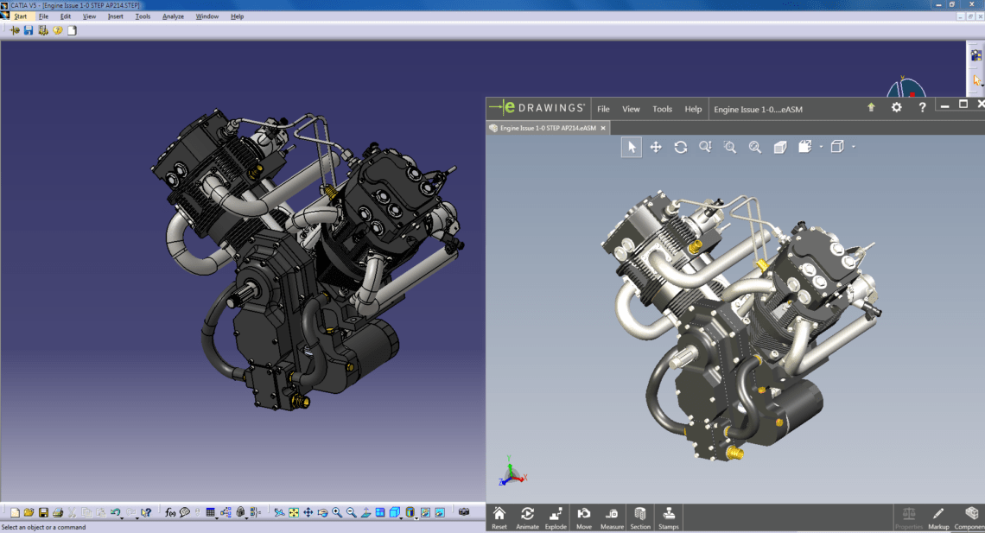
Task: Select the Zoom to Area tool
Action: 729,147
